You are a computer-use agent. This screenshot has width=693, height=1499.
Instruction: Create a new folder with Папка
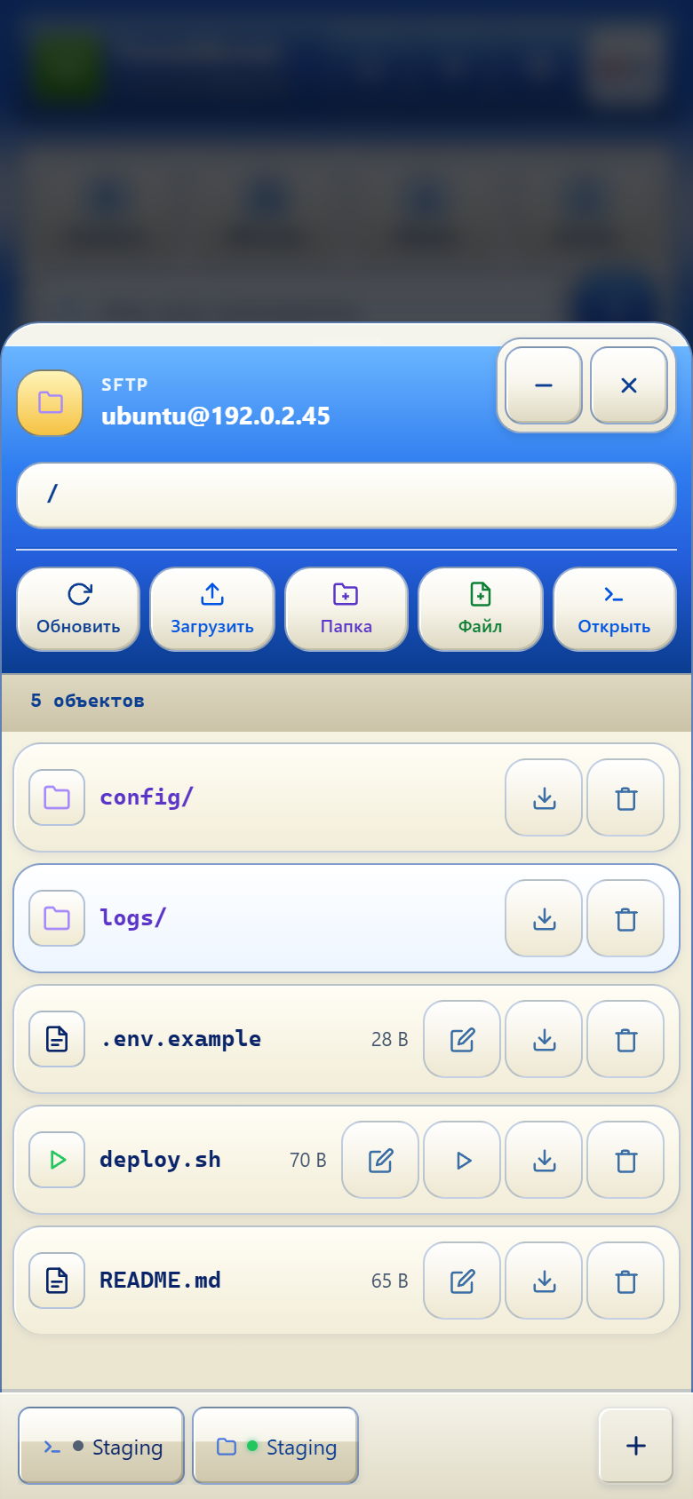[346, 609]
